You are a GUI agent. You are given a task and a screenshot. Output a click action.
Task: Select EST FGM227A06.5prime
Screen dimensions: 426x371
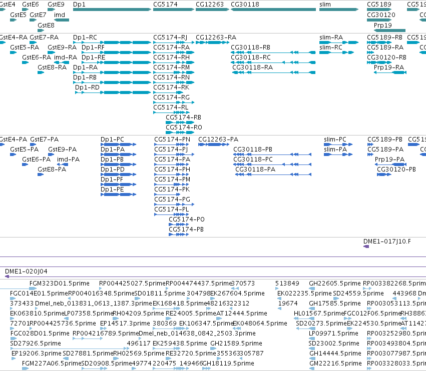[52, 363]
